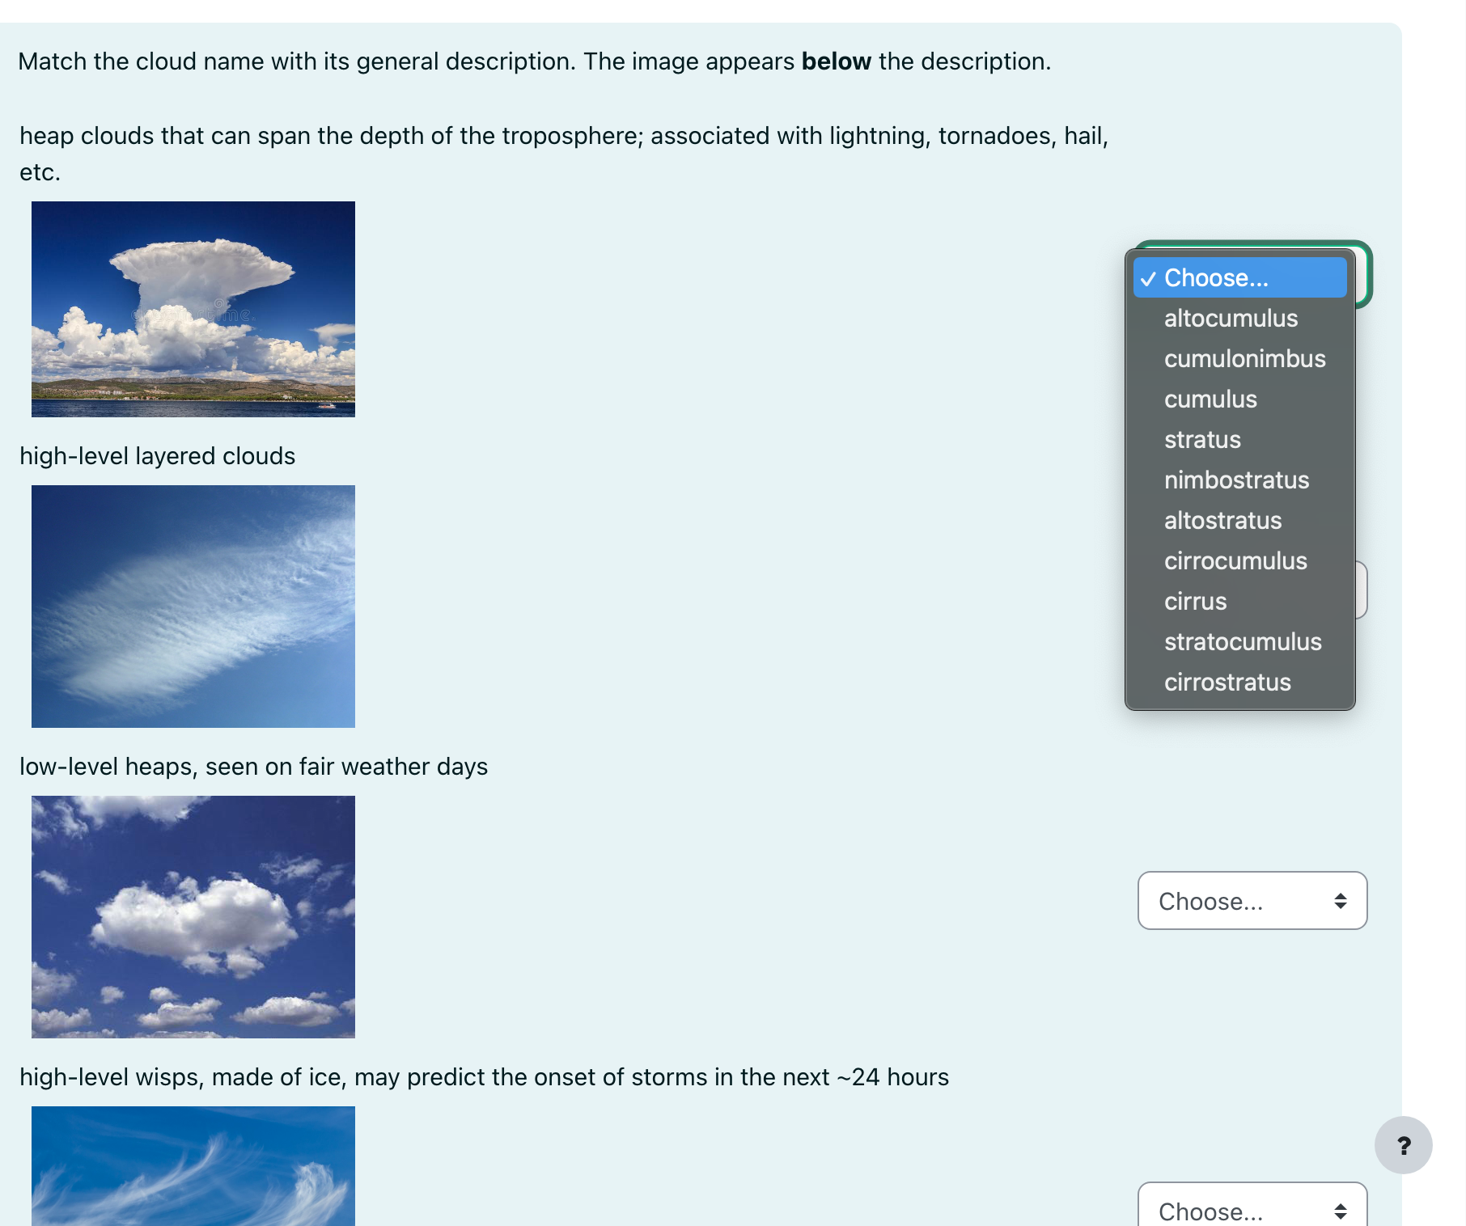Choose altocumulus in the dropdown list
The width and height of the screenshot is (1466, 1226).
point(1231,318)
